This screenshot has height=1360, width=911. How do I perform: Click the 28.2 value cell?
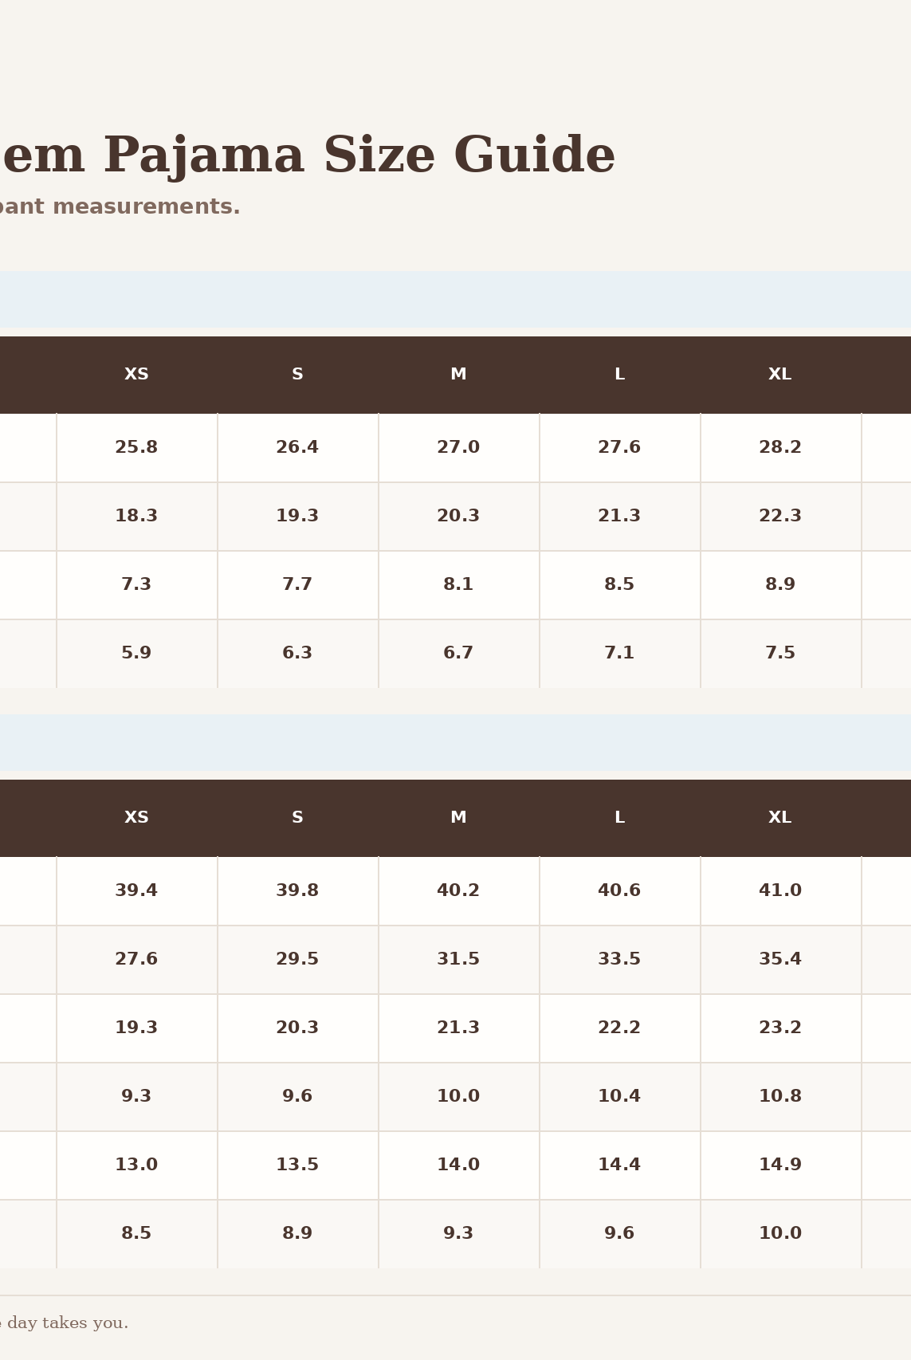click(780, 447)
